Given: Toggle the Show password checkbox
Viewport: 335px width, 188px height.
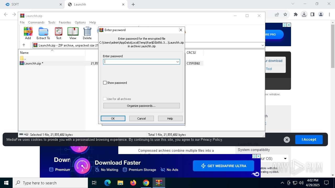Looking at the screenshot, I should tap(105, 83).
